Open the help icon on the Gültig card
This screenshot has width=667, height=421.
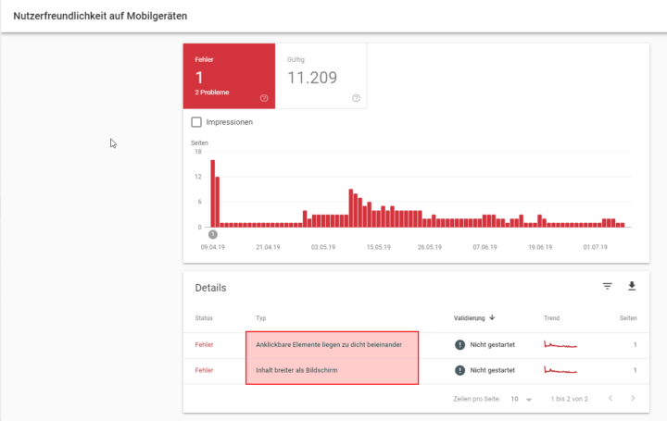[x=356, y=98]
